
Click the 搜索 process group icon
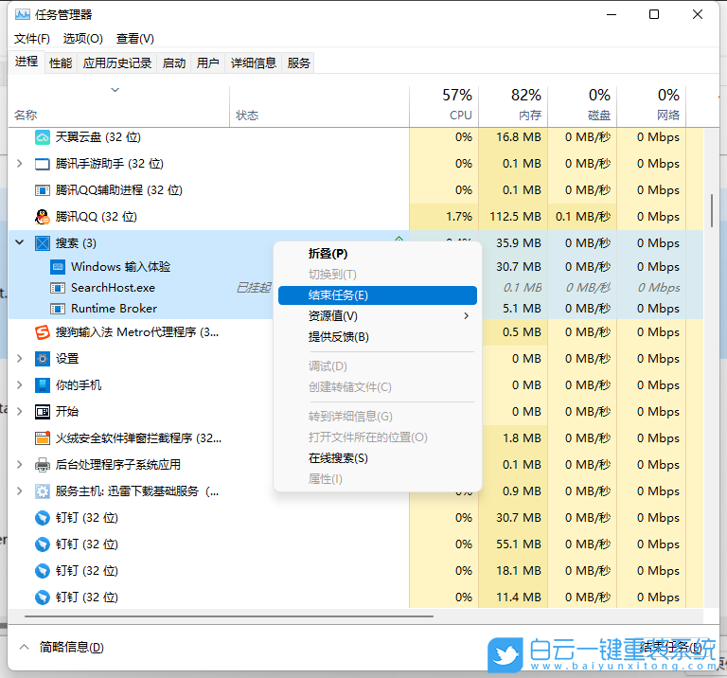43,243
